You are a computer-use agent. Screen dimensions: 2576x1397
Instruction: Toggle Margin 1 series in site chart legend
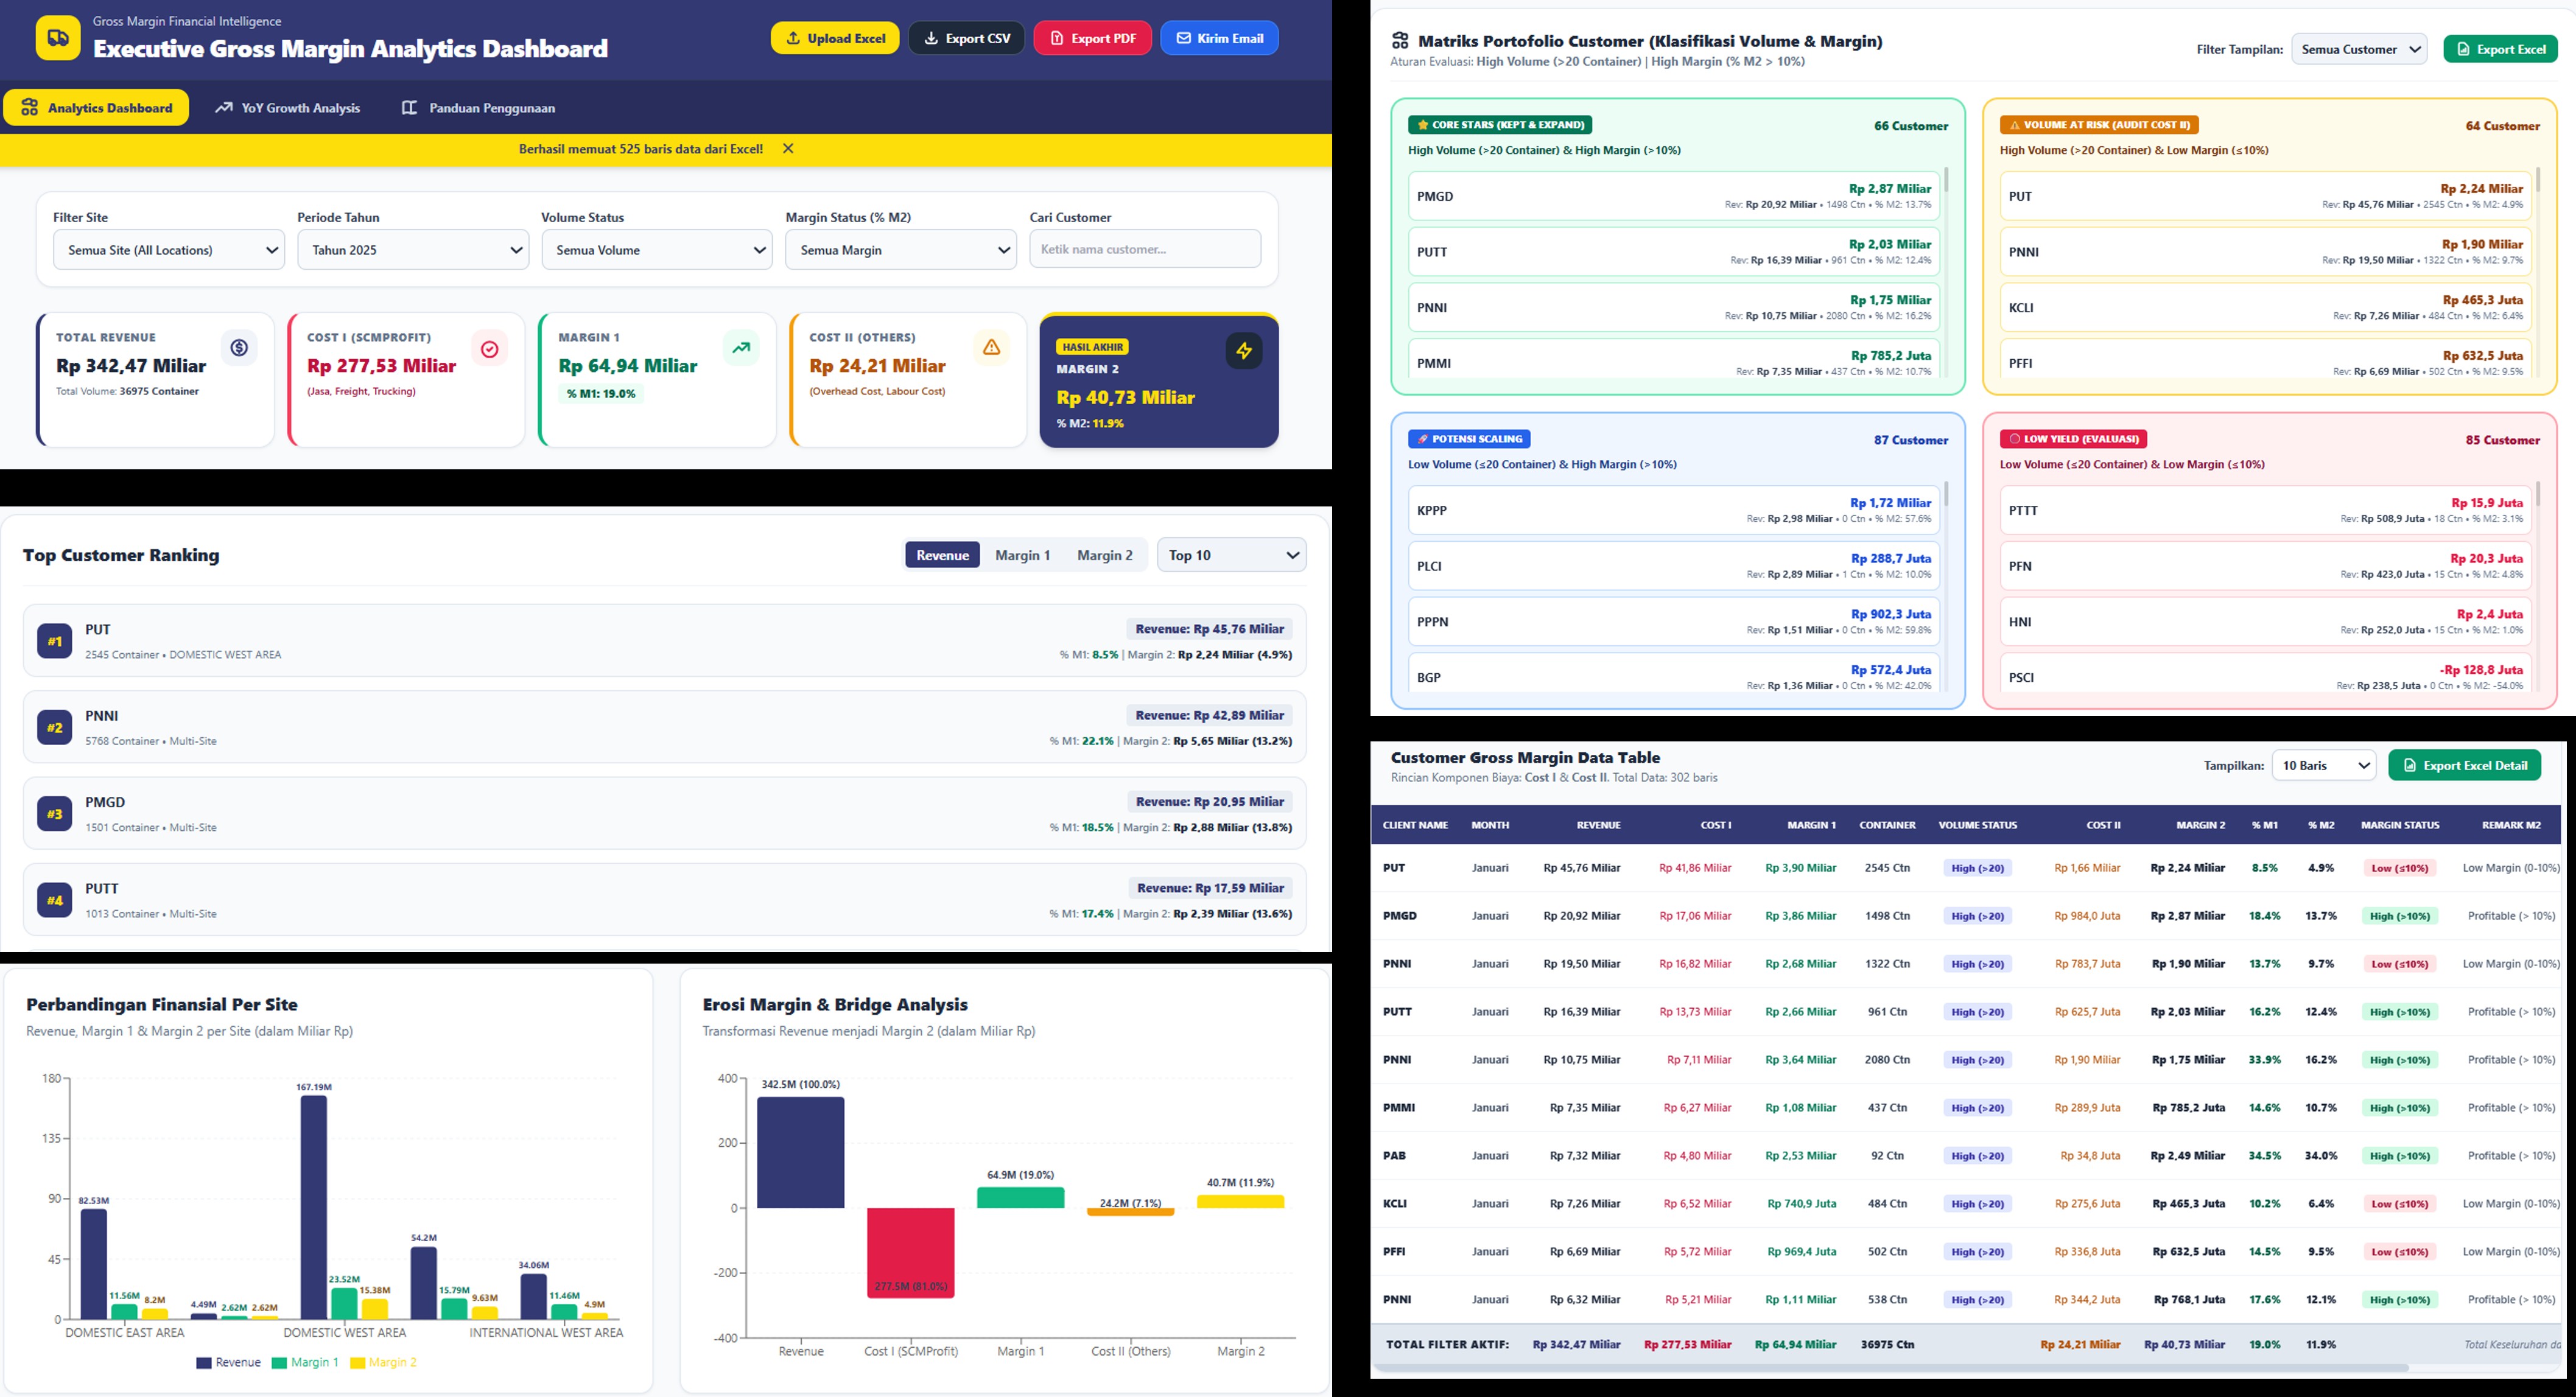click(305, 1362)
